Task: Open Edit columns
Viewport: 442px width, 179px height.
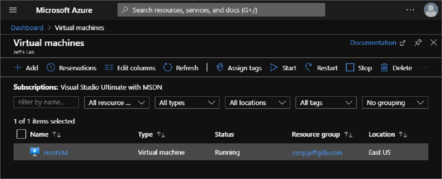Action: tap(130, 68)
